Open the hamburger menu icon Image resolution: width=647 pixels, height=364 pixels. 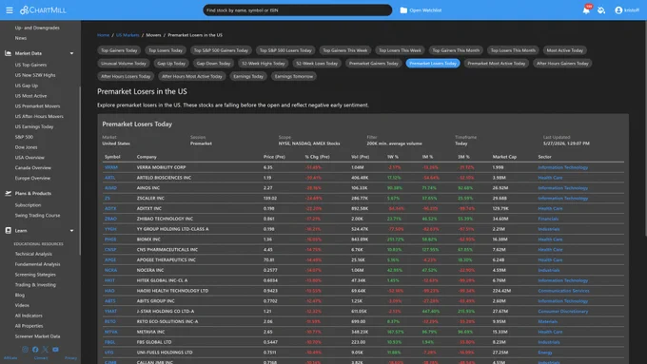pos(10,10)
